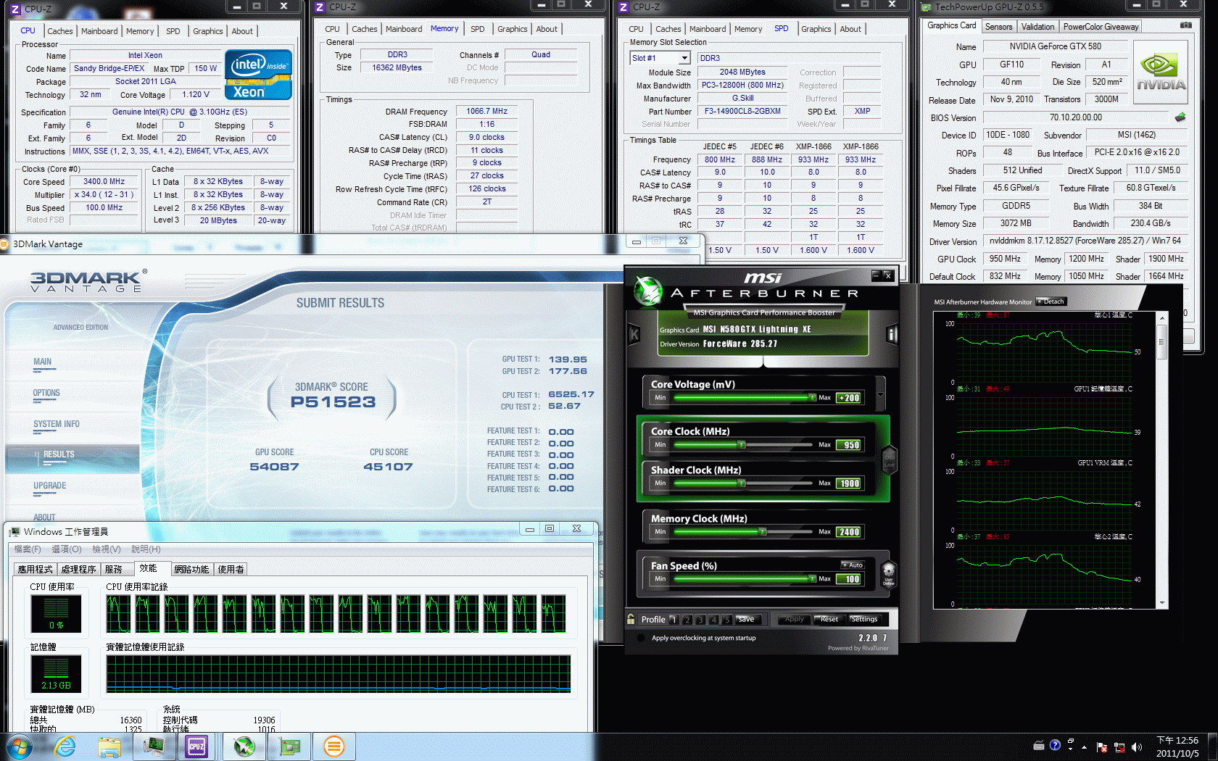Open the Task Manager 說明(H) menu
This screenshot has width=1218, height=761.
(x=146, y=549)
